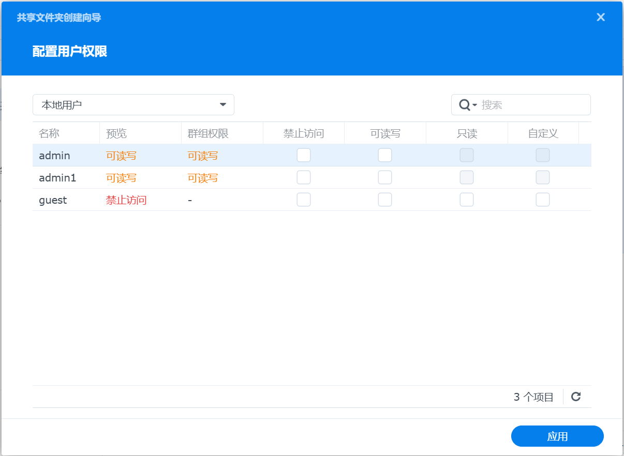The width and height of the screenshot is (624, 456).
Task: Click the search magnifying glass icon
Action: click(x=464, y=104)
